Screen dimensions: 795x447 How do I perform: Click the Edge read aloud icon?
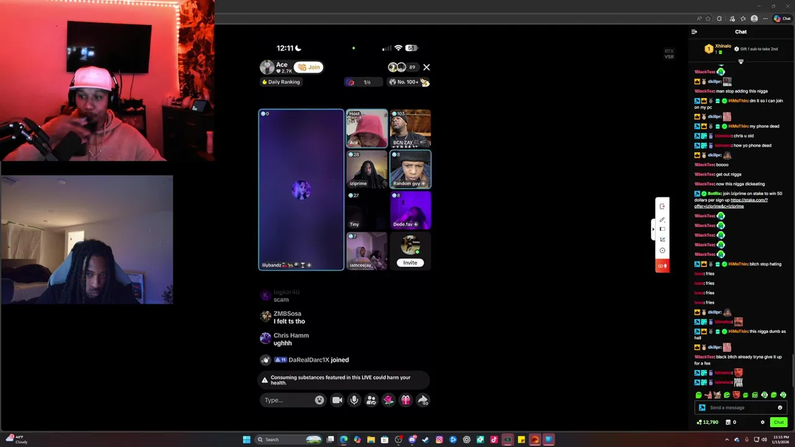click(699, 19)
